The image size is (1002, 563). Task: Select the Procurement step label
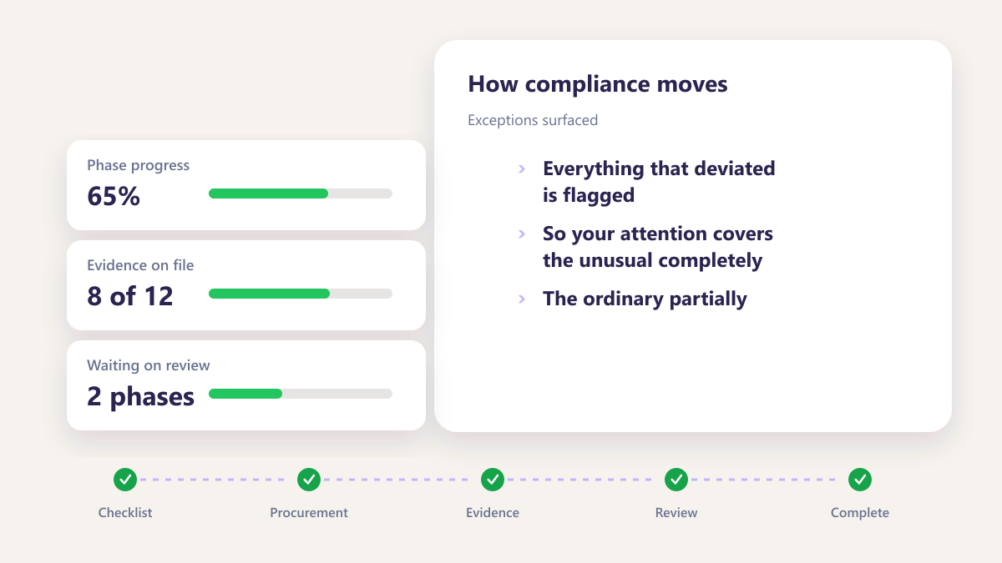309,513
